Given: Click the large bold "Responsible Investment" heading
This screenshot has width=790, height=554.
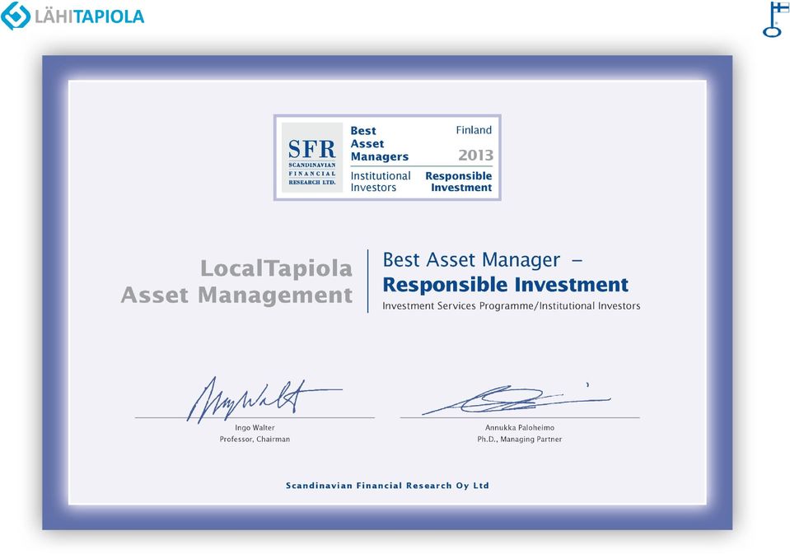Looking at the screenshot, I should click(x=505, y=285).
